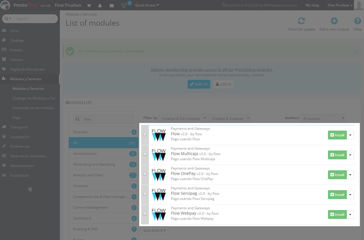Open the Pago submenu item

pyautogui.click(x=16, y=118)
